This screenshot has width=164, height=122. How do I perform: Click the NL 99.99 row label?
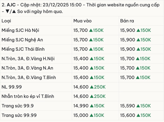[11, 87]
